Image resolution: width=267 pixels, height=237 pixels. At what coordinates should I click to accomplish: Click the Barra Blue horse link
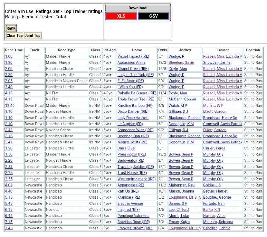[126, 148]
